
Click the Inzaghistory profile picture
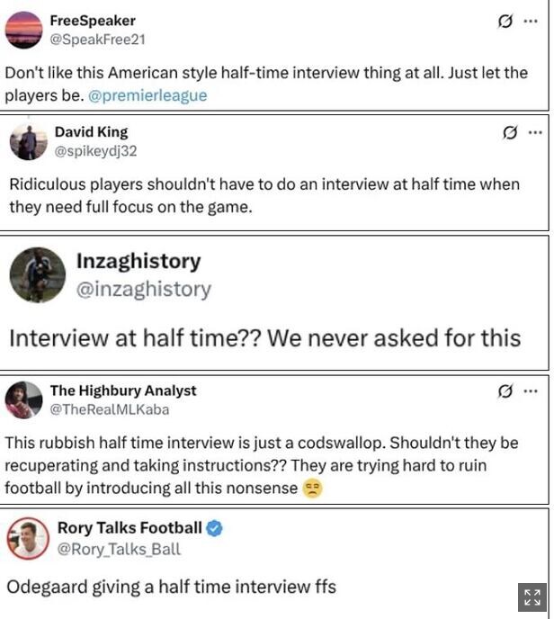coord(38,274)
